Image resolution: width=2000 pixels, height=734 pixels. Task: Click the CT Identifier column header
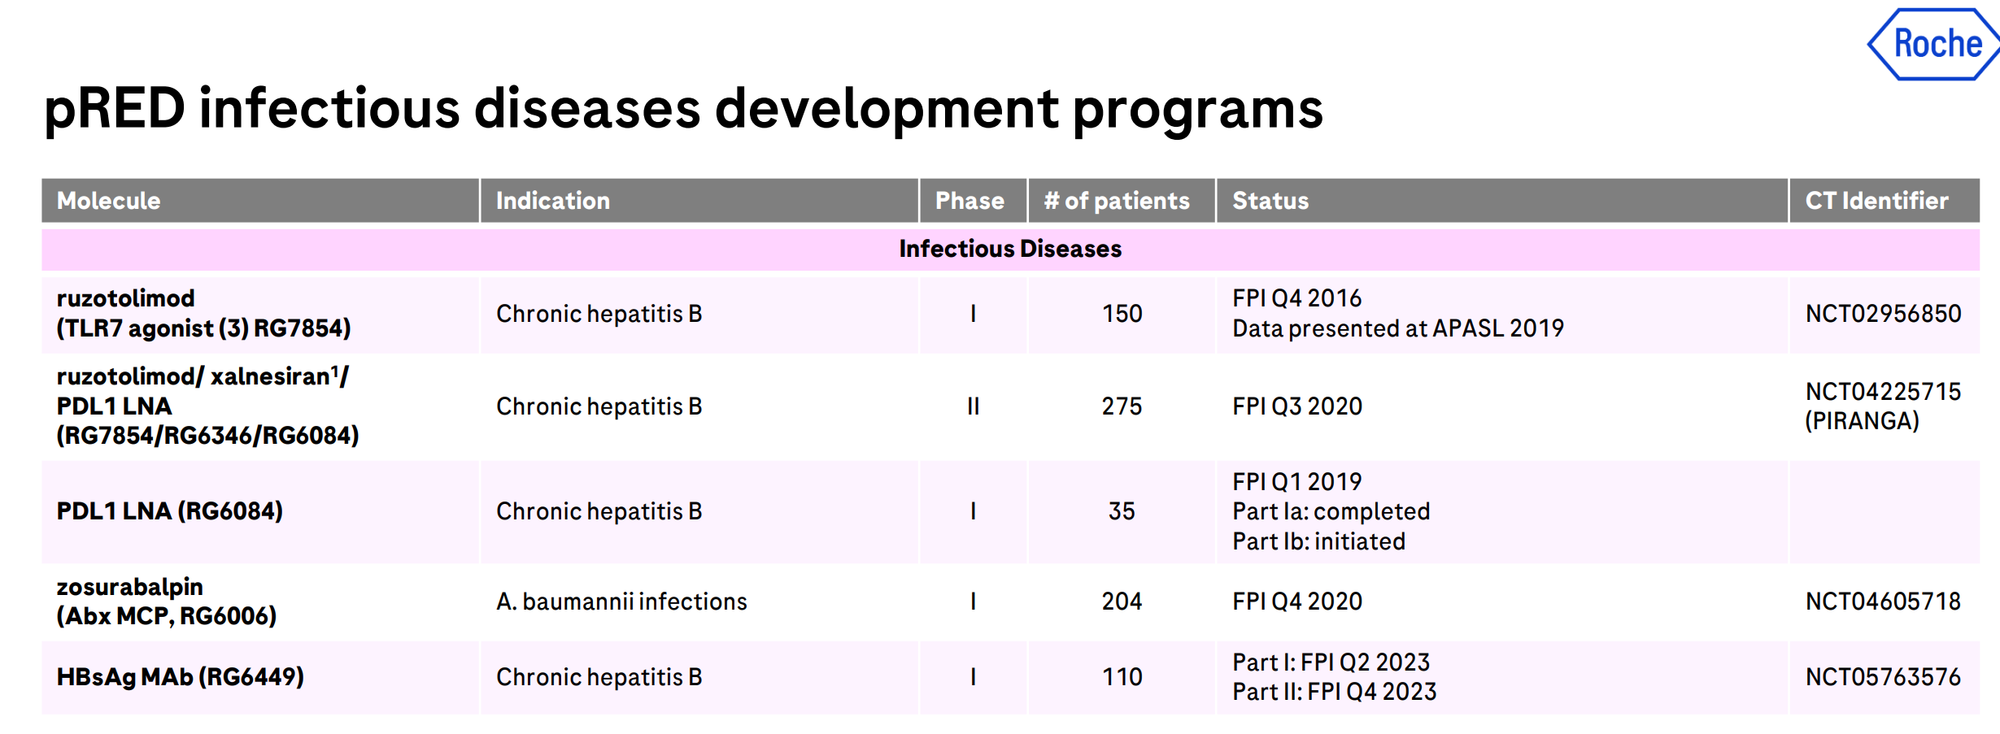click(1876, 201)
